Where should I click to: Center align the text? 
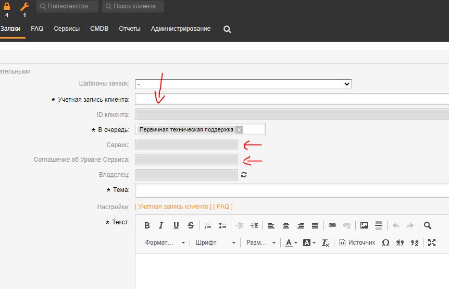286,226
